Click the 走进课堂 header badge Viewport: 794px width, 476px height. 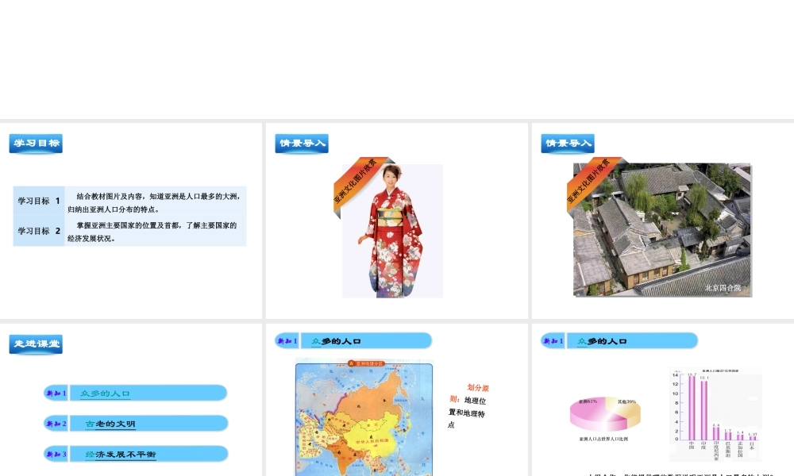tap(36, 344)
